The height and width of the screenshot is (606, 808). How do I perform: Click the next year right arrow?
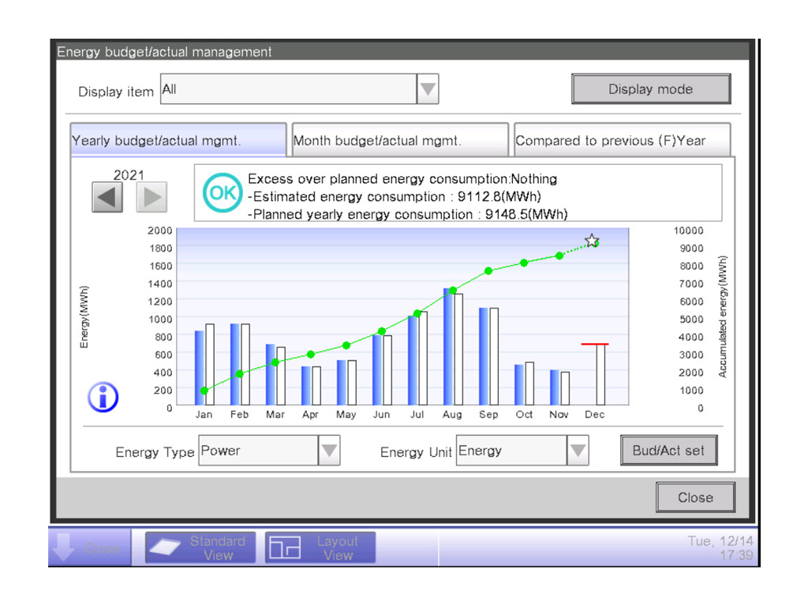(x=151, y=197)
